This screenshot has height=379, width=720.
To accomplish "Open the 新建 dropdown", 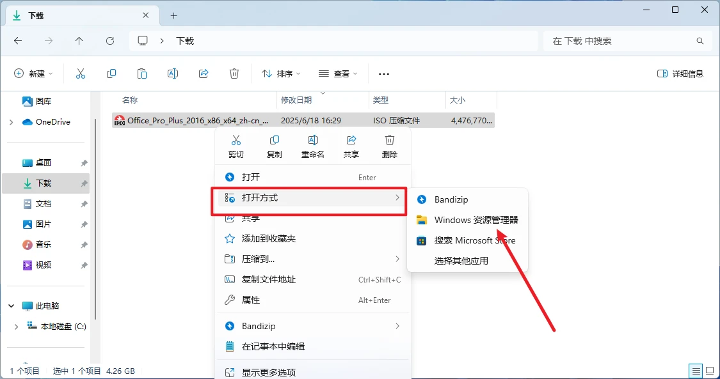I will (34, 73).
